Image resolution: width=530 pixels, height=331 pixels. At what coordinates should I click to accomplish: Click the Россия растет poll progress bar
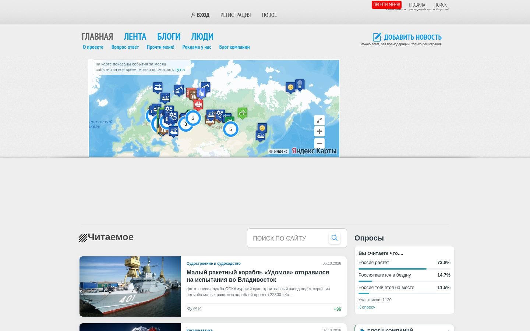[404, 269]
